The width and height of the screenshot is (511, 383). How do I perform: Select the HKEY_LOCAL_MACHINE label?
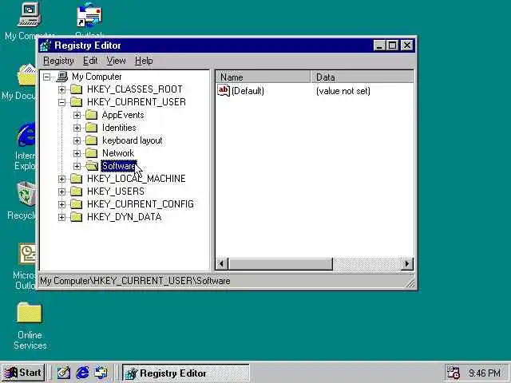pyautogui.click(x=137, y=179)
